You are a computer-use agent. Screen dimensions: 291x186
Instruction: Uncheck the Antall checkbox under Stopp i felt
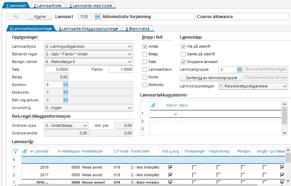pos(145,46)
